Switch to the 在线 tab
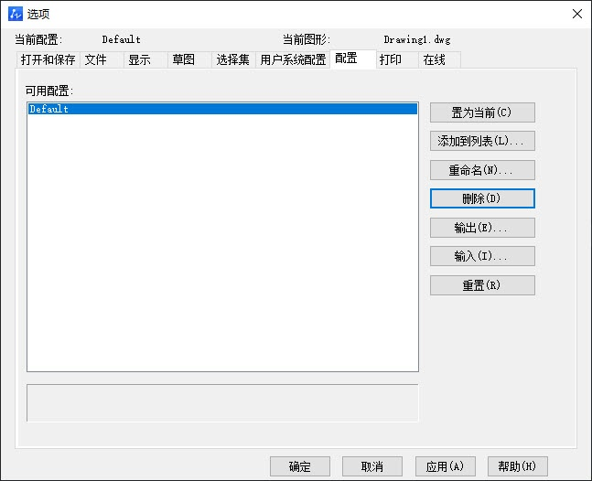Viewport: 592px width, 481px height. [x=439, y=59]
